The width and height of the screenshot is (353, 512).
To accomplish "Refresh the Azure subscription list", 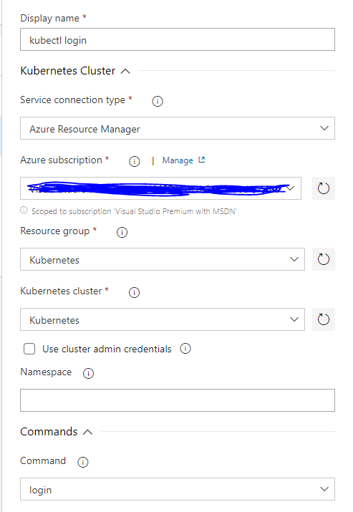I will click(323, 188).
